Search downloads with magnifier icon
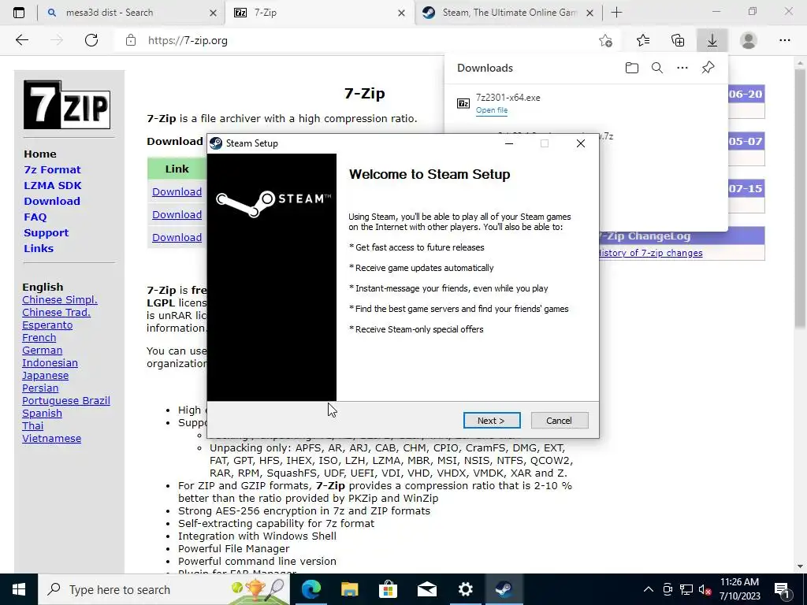807x605 pixels. point(656,68)
